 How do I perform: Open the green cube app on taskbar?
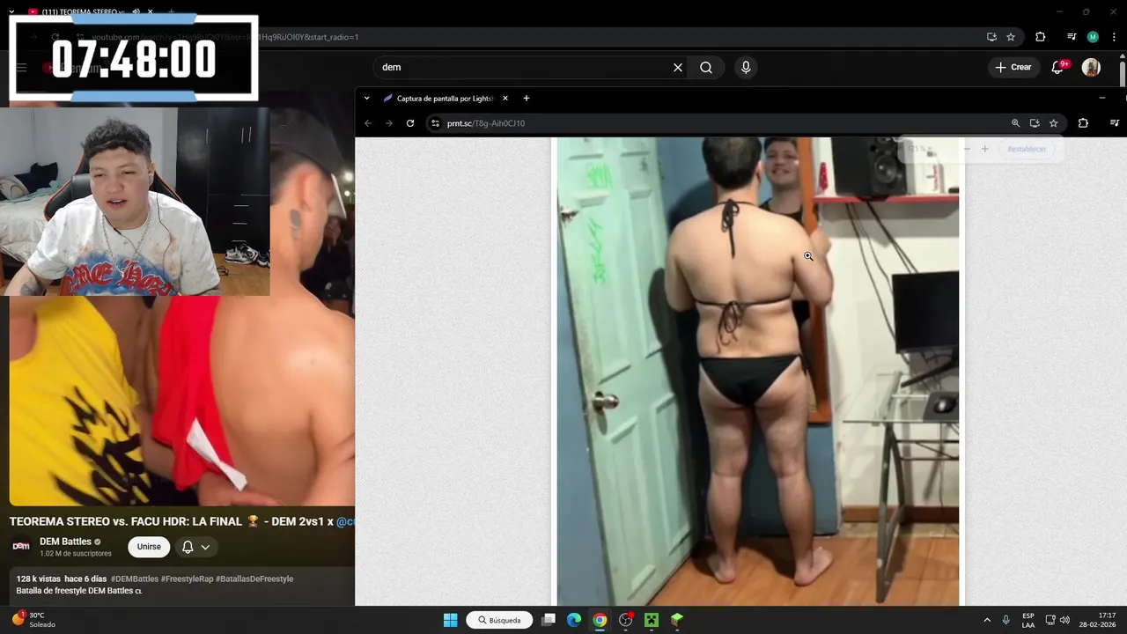click(x=677, y=620)
